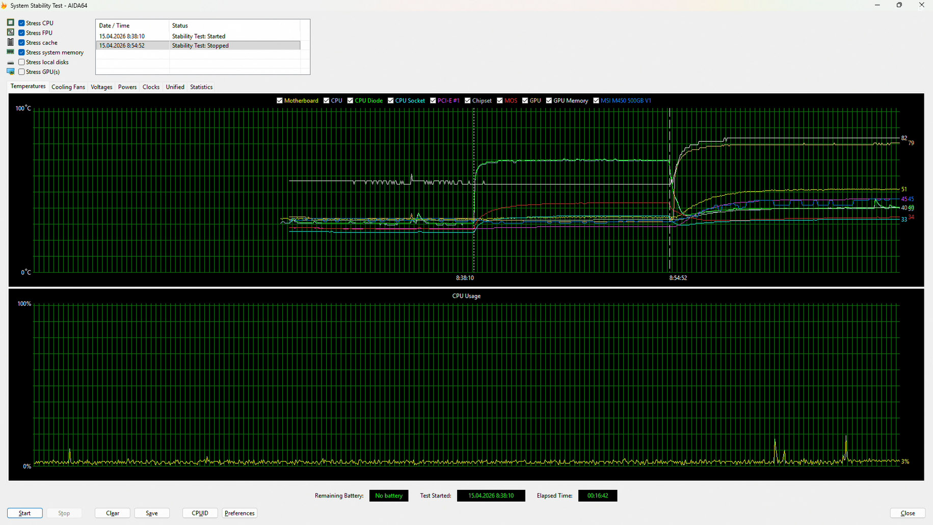Enable Stress local disks checkbox

coord(21,62)
